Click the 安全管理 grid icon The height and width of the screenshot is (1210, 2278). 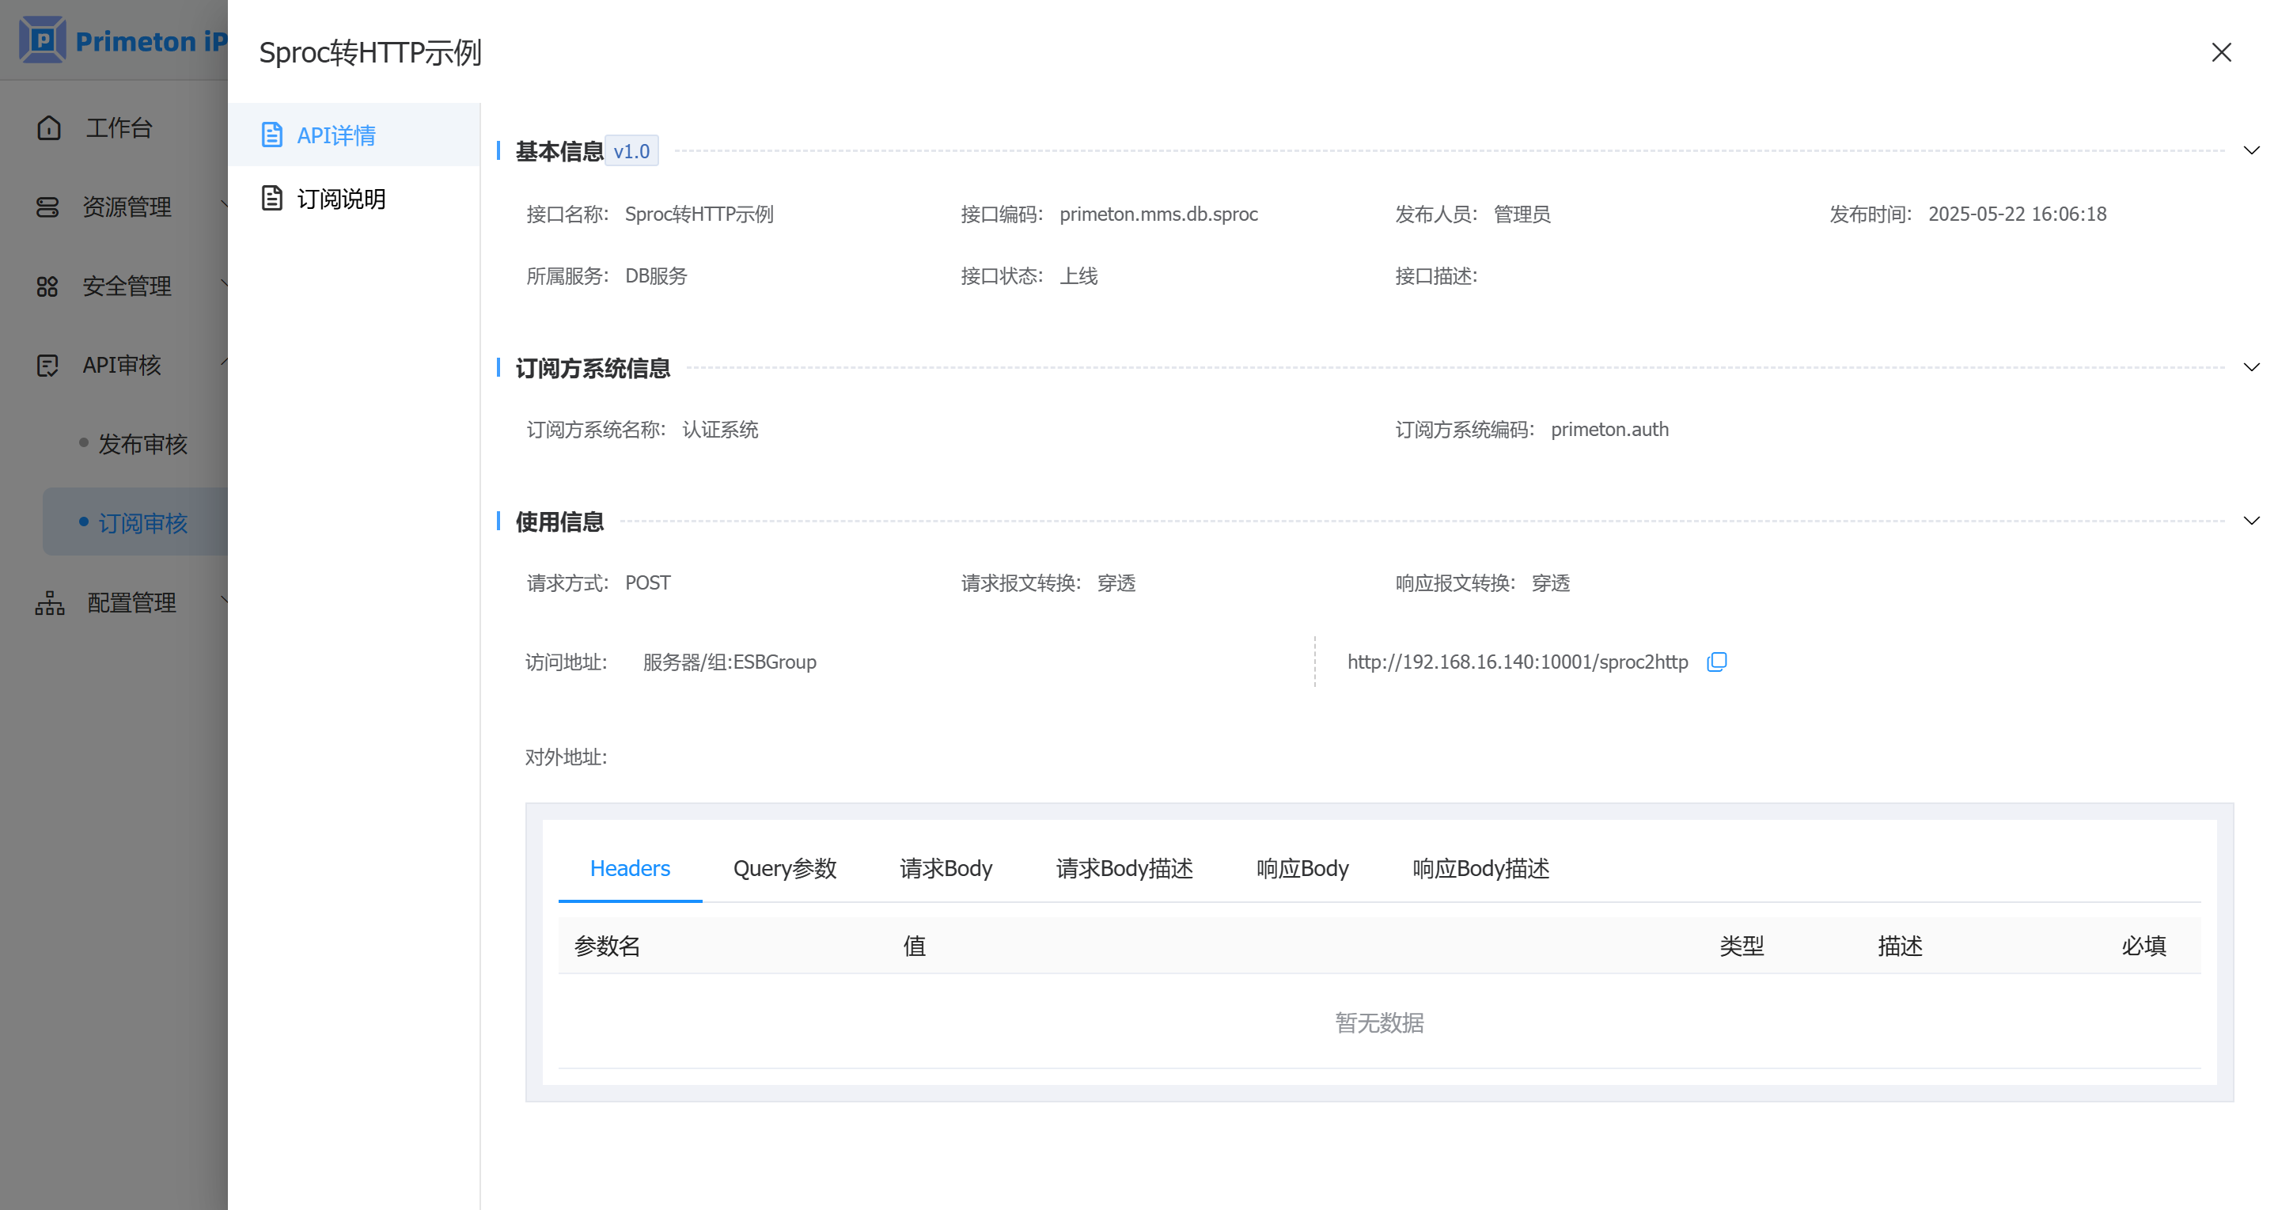[47, 286]
